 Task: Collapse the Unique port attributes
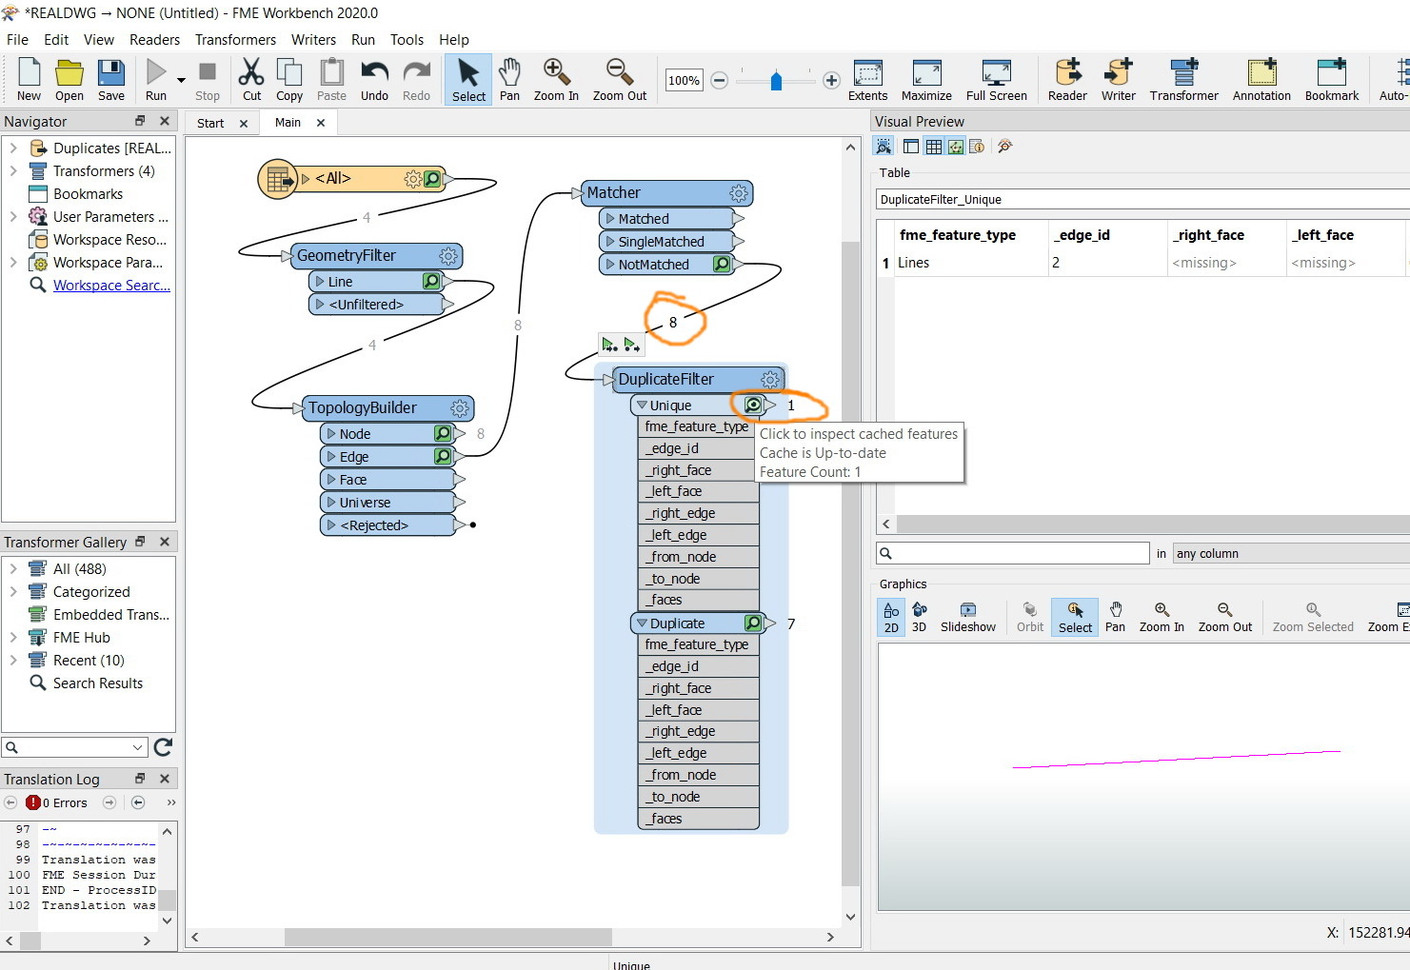pos(642,406)
